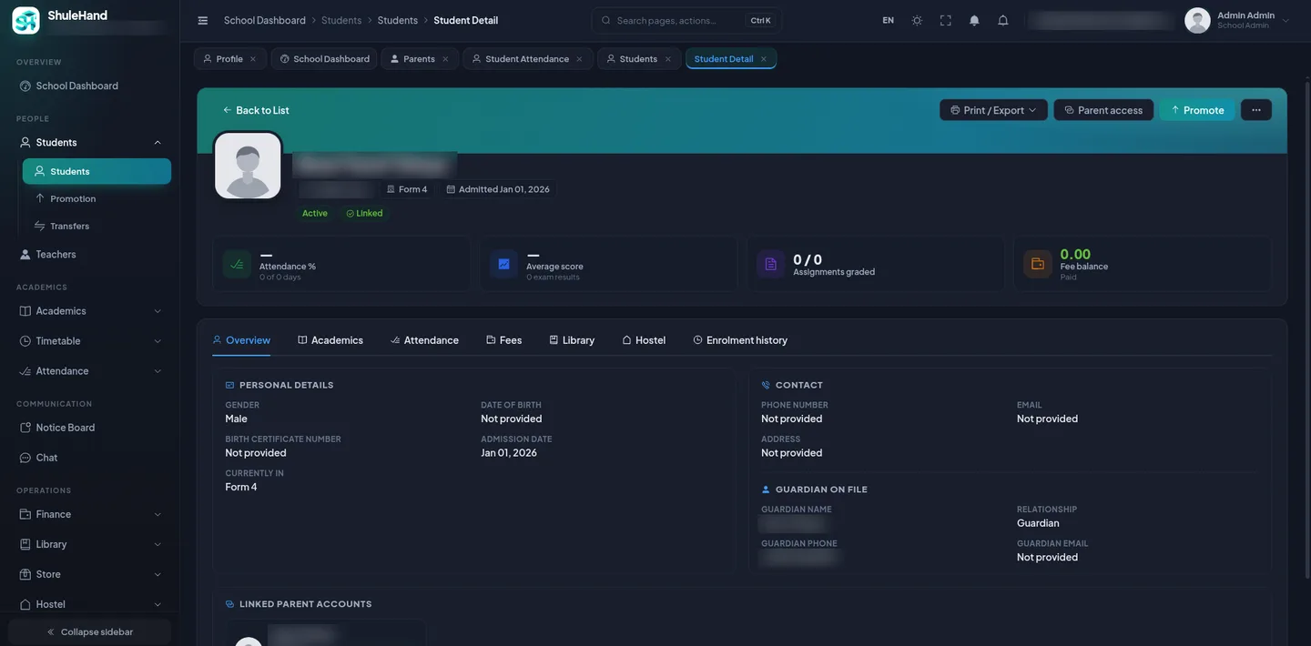The width and height of the screenshot is (1311, 646).
Task: Expand the Store sidebar menu
Action: tap(158, 574)
